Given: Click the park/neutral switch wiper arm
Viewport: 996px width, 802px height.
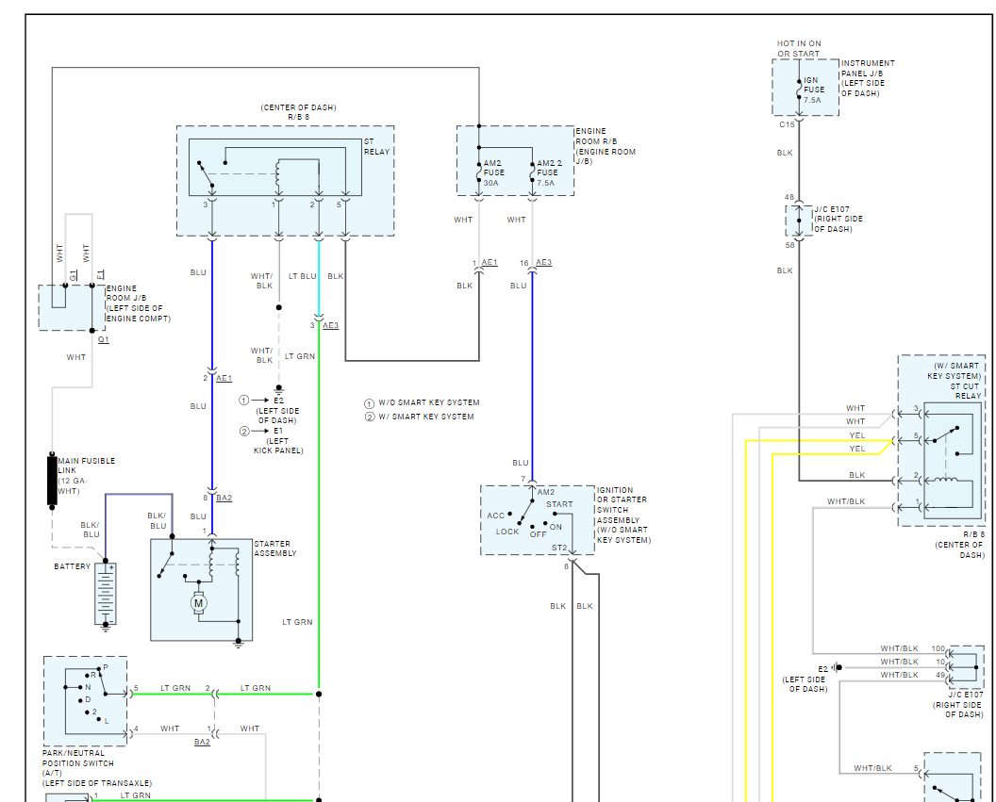Looking at the screenshot, I should point(102,682).
